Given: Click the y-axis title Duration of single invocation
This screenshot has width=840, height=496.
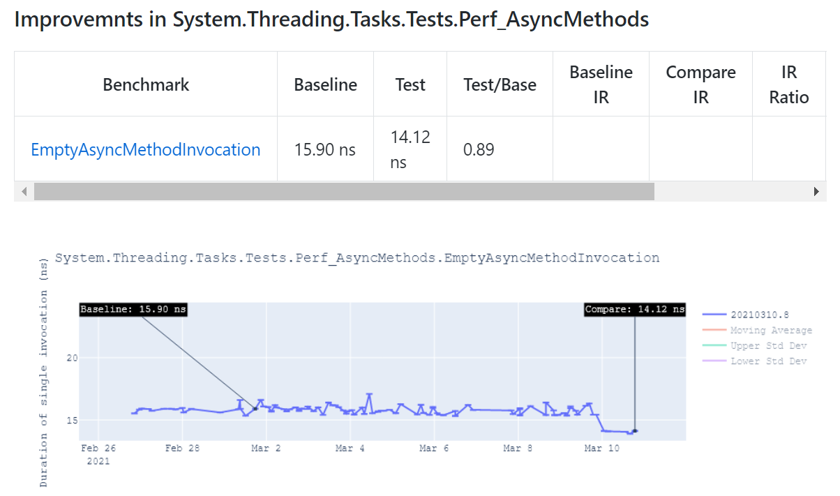Looking at the screenshot, I should 44,371.
